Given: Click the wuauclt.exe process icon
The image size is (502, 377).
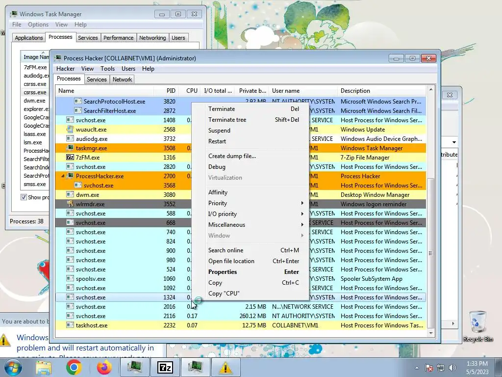Looking at the screenshot, I should coord(70,130).
